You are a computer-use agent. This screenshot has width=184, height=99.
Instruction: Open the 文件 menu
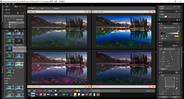click(2, 4)
